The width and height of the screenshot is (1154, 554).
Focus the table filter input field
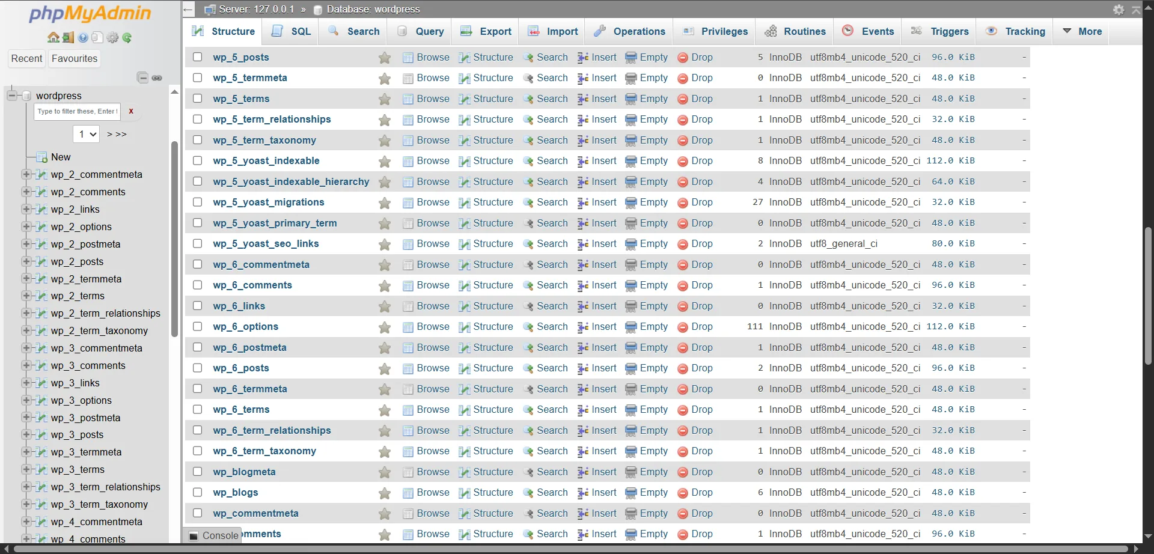pos(77,111)
